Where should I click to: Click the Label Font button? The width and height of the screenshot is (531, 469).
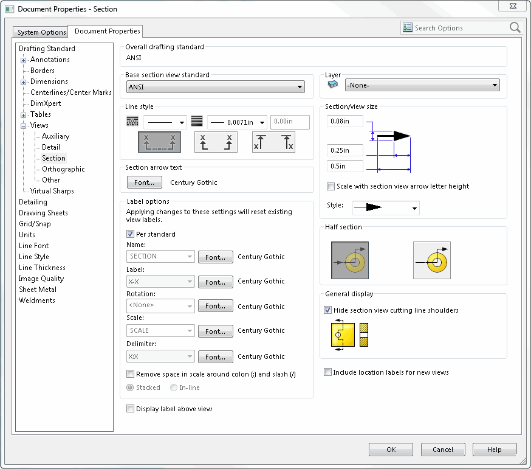[x=216, y=282]
